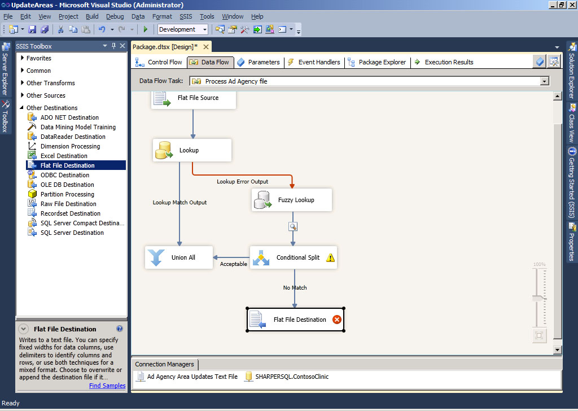Cut selection using the scissors icon
The height and width of the screenshot is (411, 578).
[61, 29]
